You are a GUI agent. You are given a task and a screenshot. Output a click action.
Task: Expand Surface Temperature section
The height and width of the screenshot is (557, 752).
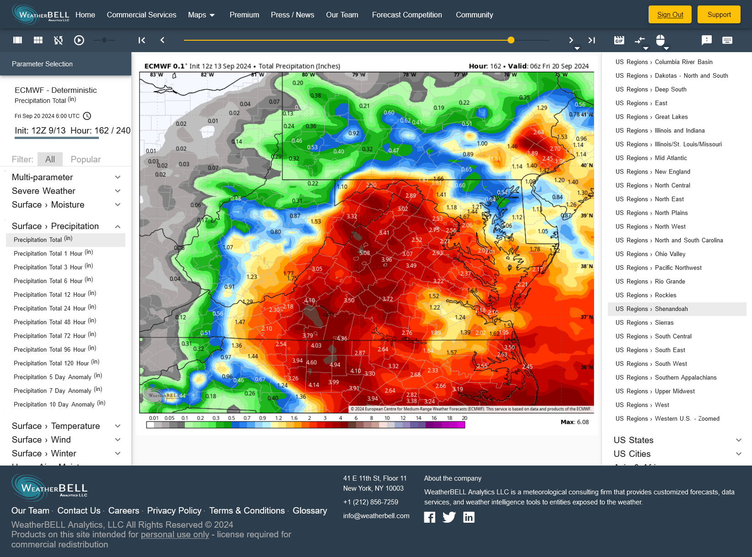click(66, 426)
